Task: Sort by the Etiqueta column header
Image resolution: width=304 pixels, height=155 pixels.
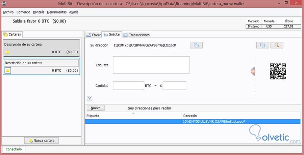Action: pyautogui.click(x=133, y=116)
